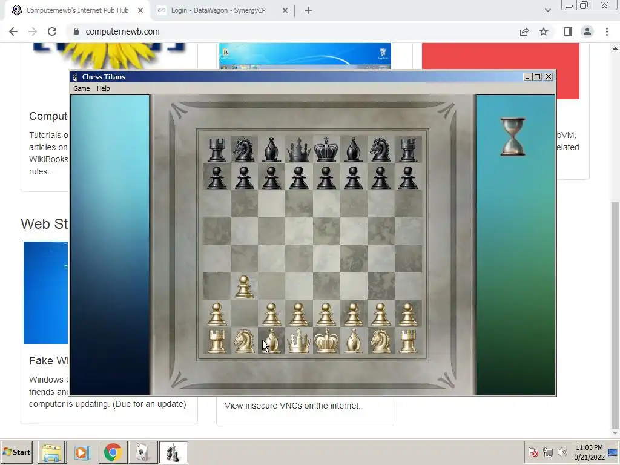This screenshot has height=465, width=620.
Task: Reload the computernewb.com page
Action: 52,31
